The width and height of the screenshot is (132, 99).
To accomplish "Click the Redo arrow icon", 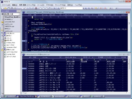I will (x=33, y=8).
